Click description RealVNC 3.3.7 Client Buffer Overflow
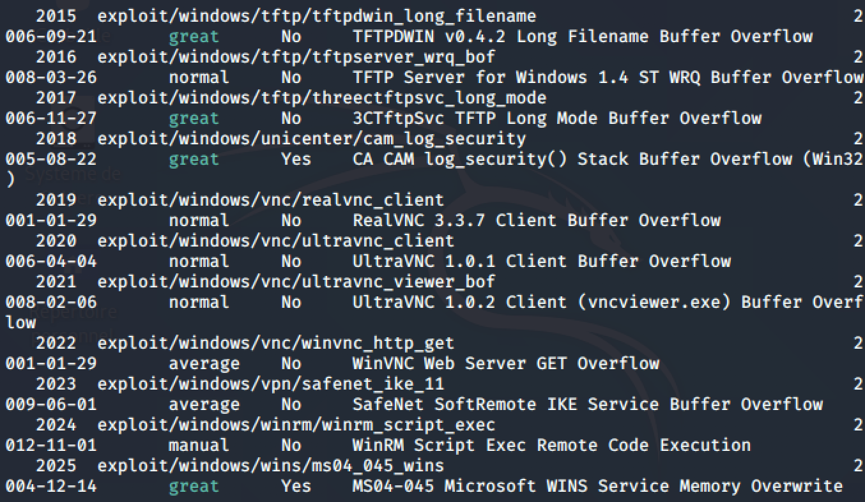This screenshot has height=502, width=865. (537, 220)
